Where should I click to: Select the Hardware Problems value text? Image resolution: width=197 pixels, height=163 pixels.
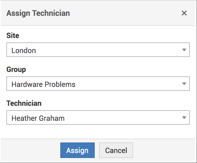pos(43,84)
